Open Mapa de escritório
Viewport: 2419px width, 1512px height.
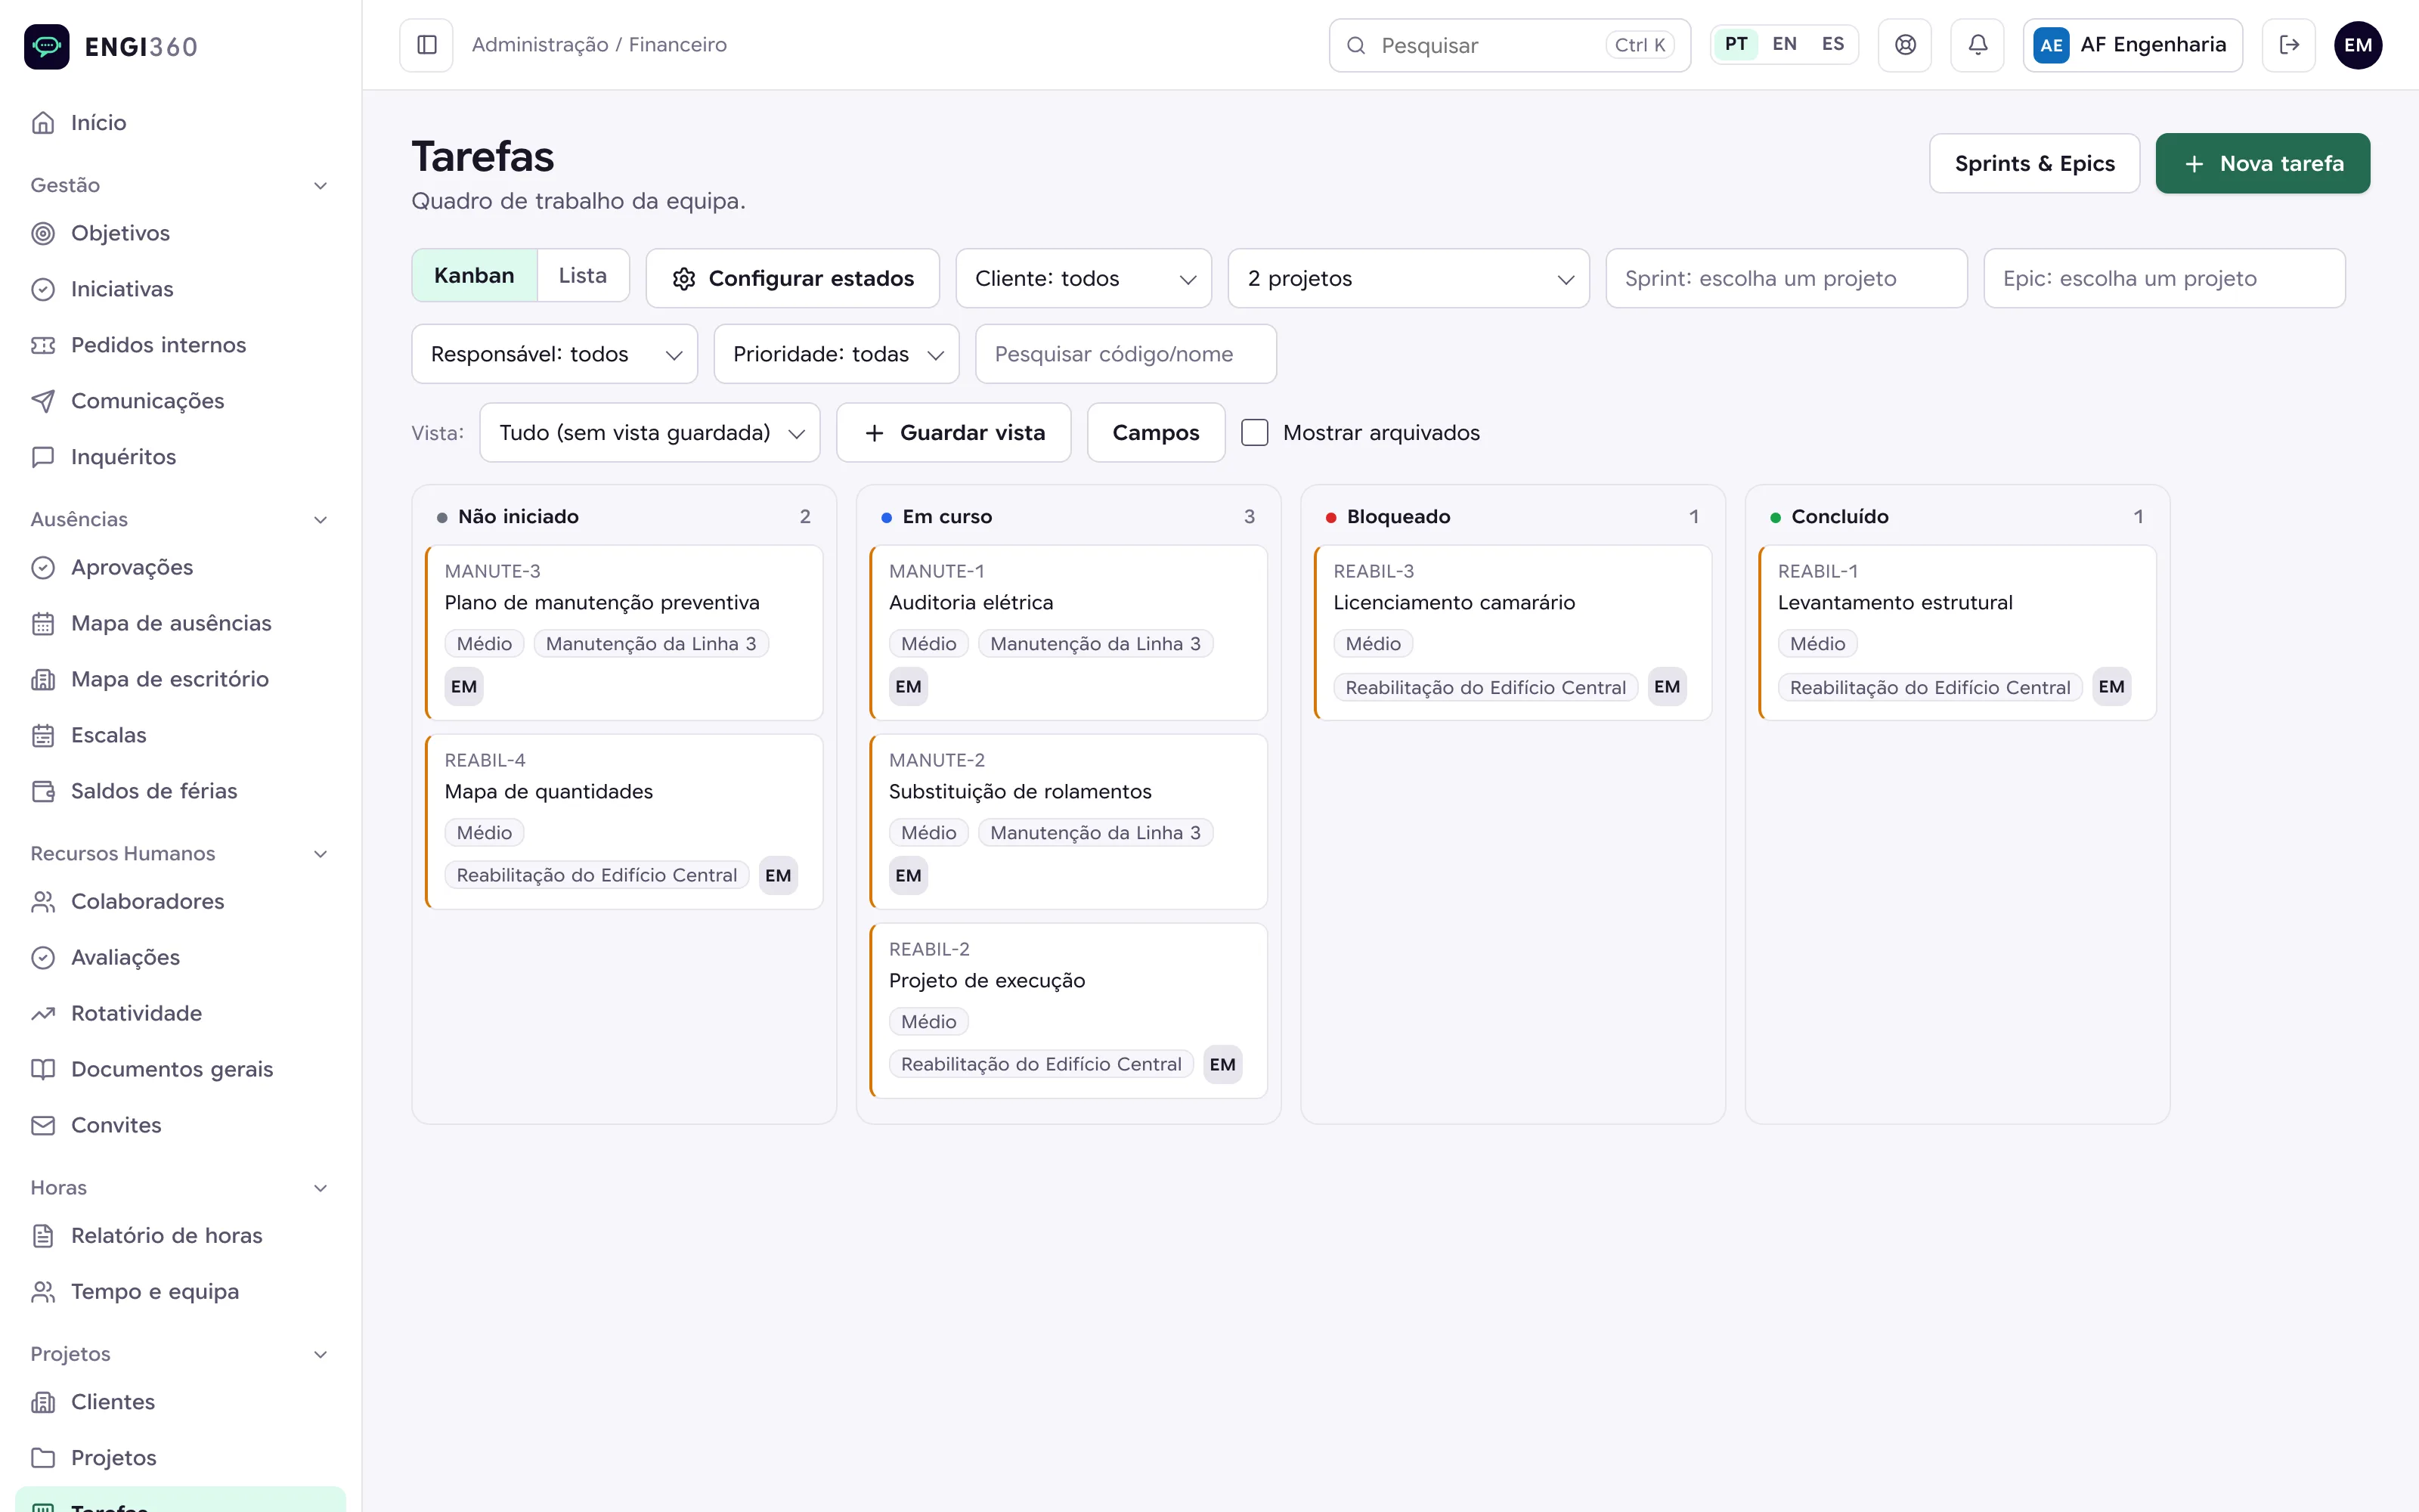180,679
